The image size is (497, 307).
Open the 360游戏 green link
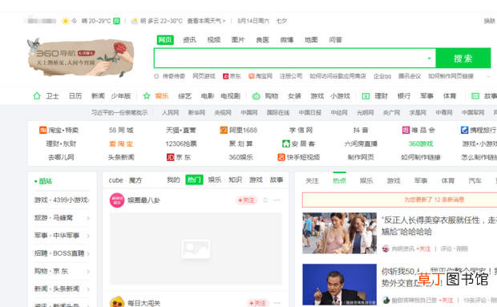(x=421, y=143)
